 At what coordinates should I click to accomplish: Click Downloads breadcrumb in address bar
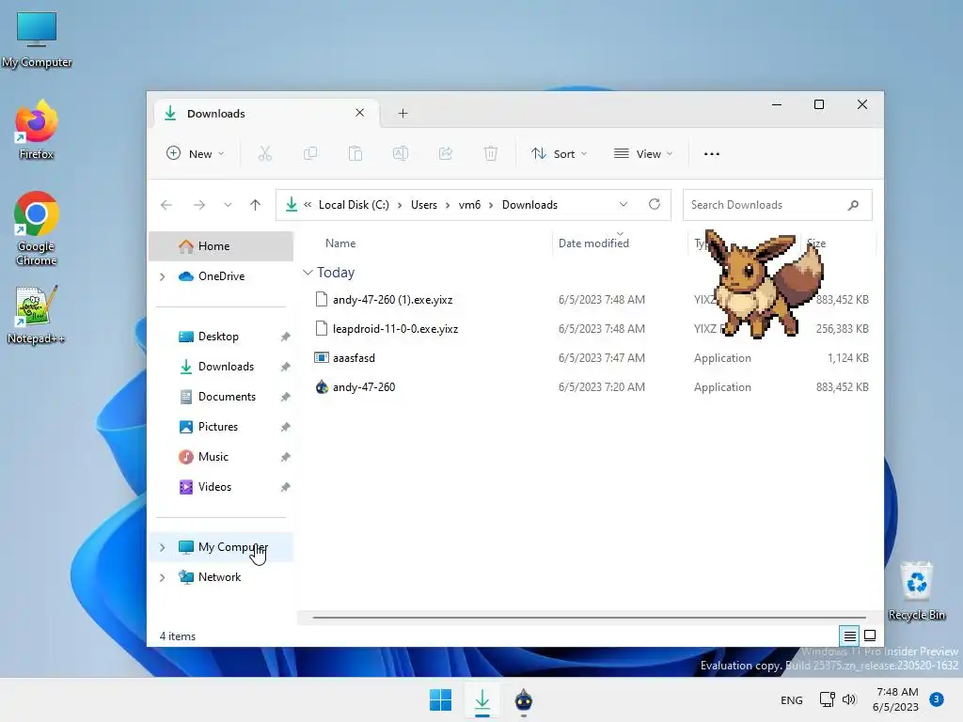[x=529, y=205]
